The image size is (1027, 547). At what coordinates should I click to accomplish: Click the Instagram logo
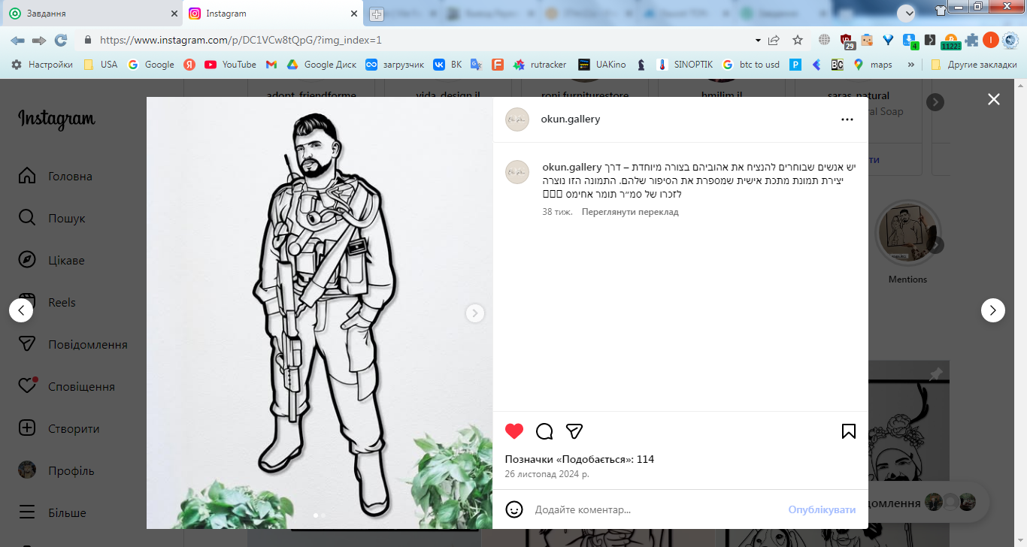pos(56,119)
